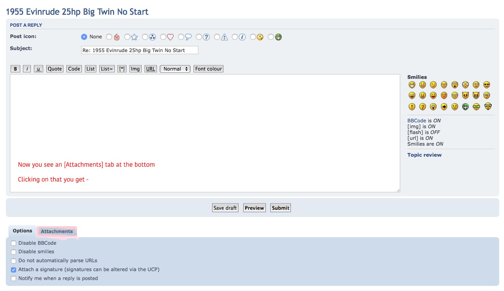Enable Do not automatically parse URLs
Image resolution: width=504 pixels, height=291 pixels.
point(14,261)
